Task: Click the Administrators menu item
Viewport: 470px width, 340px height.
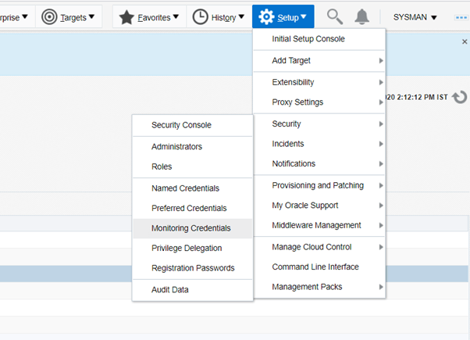Action: tap(176, 146)
